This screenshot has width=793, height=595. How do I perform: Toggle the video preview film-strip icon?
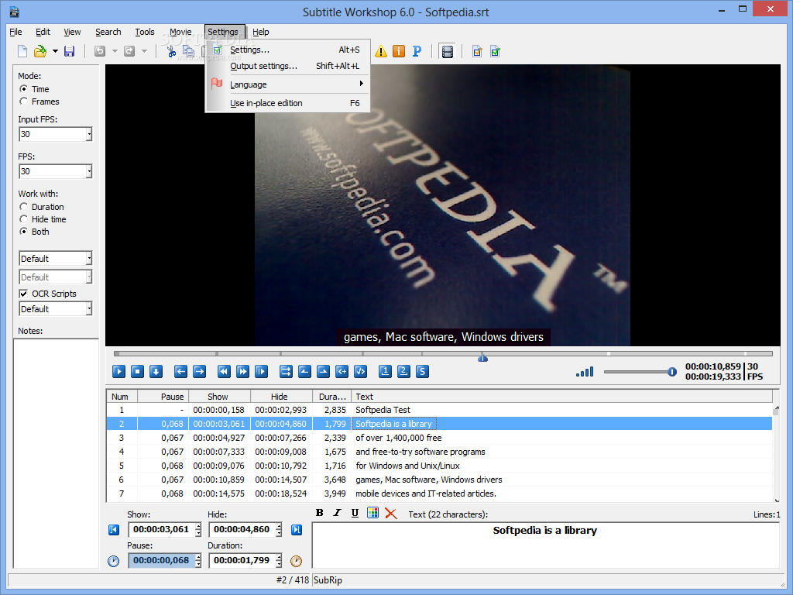pyautogui.click(x=448, y=52)
